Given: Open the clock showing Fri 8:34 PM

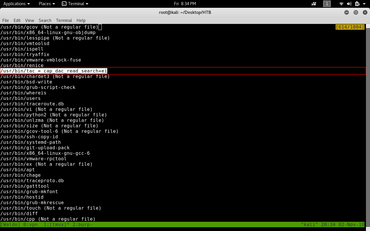Looking at the screenshot, I should pyautogui.click(x=185, y=4).
